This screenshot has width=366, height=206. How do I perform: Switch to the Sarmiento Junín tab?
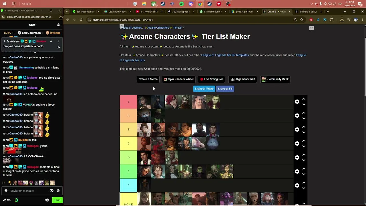[213, 12]
